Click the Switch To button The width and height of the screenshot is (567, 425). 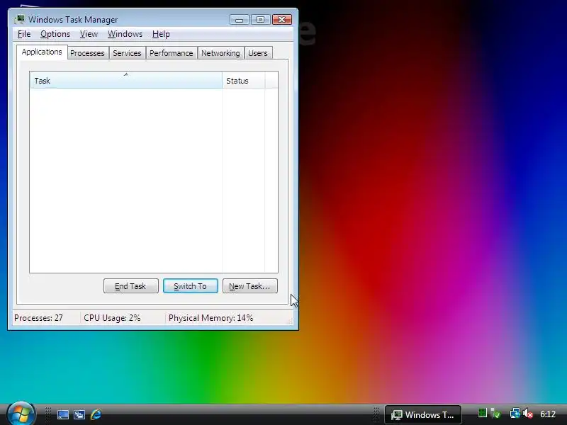coord(190,286)
